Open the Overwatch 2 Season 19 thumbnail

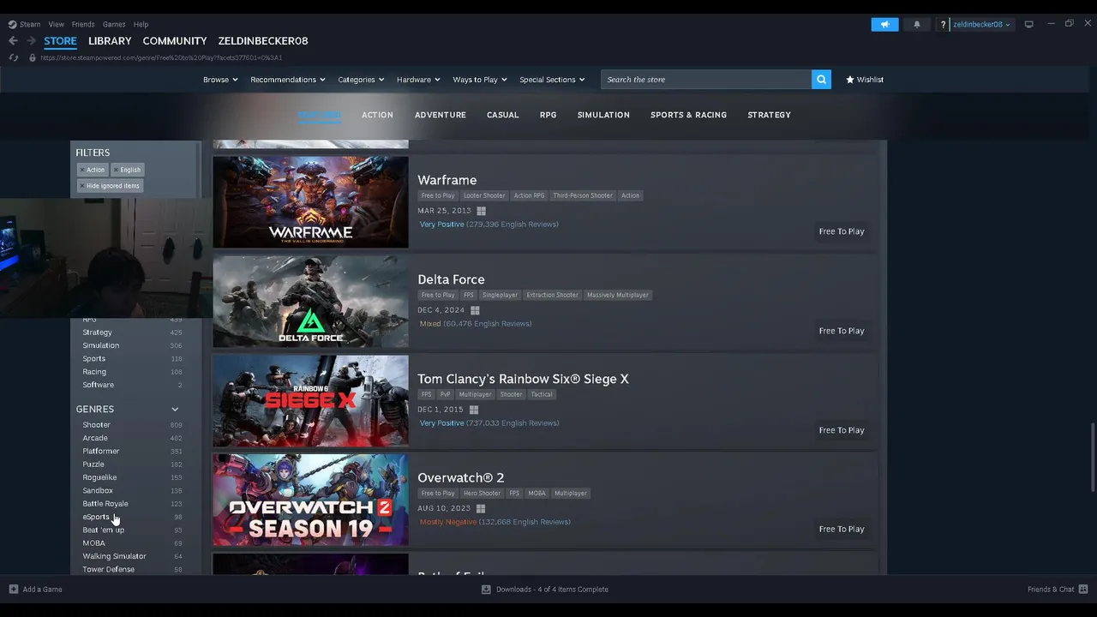click(x=310, y=500)
